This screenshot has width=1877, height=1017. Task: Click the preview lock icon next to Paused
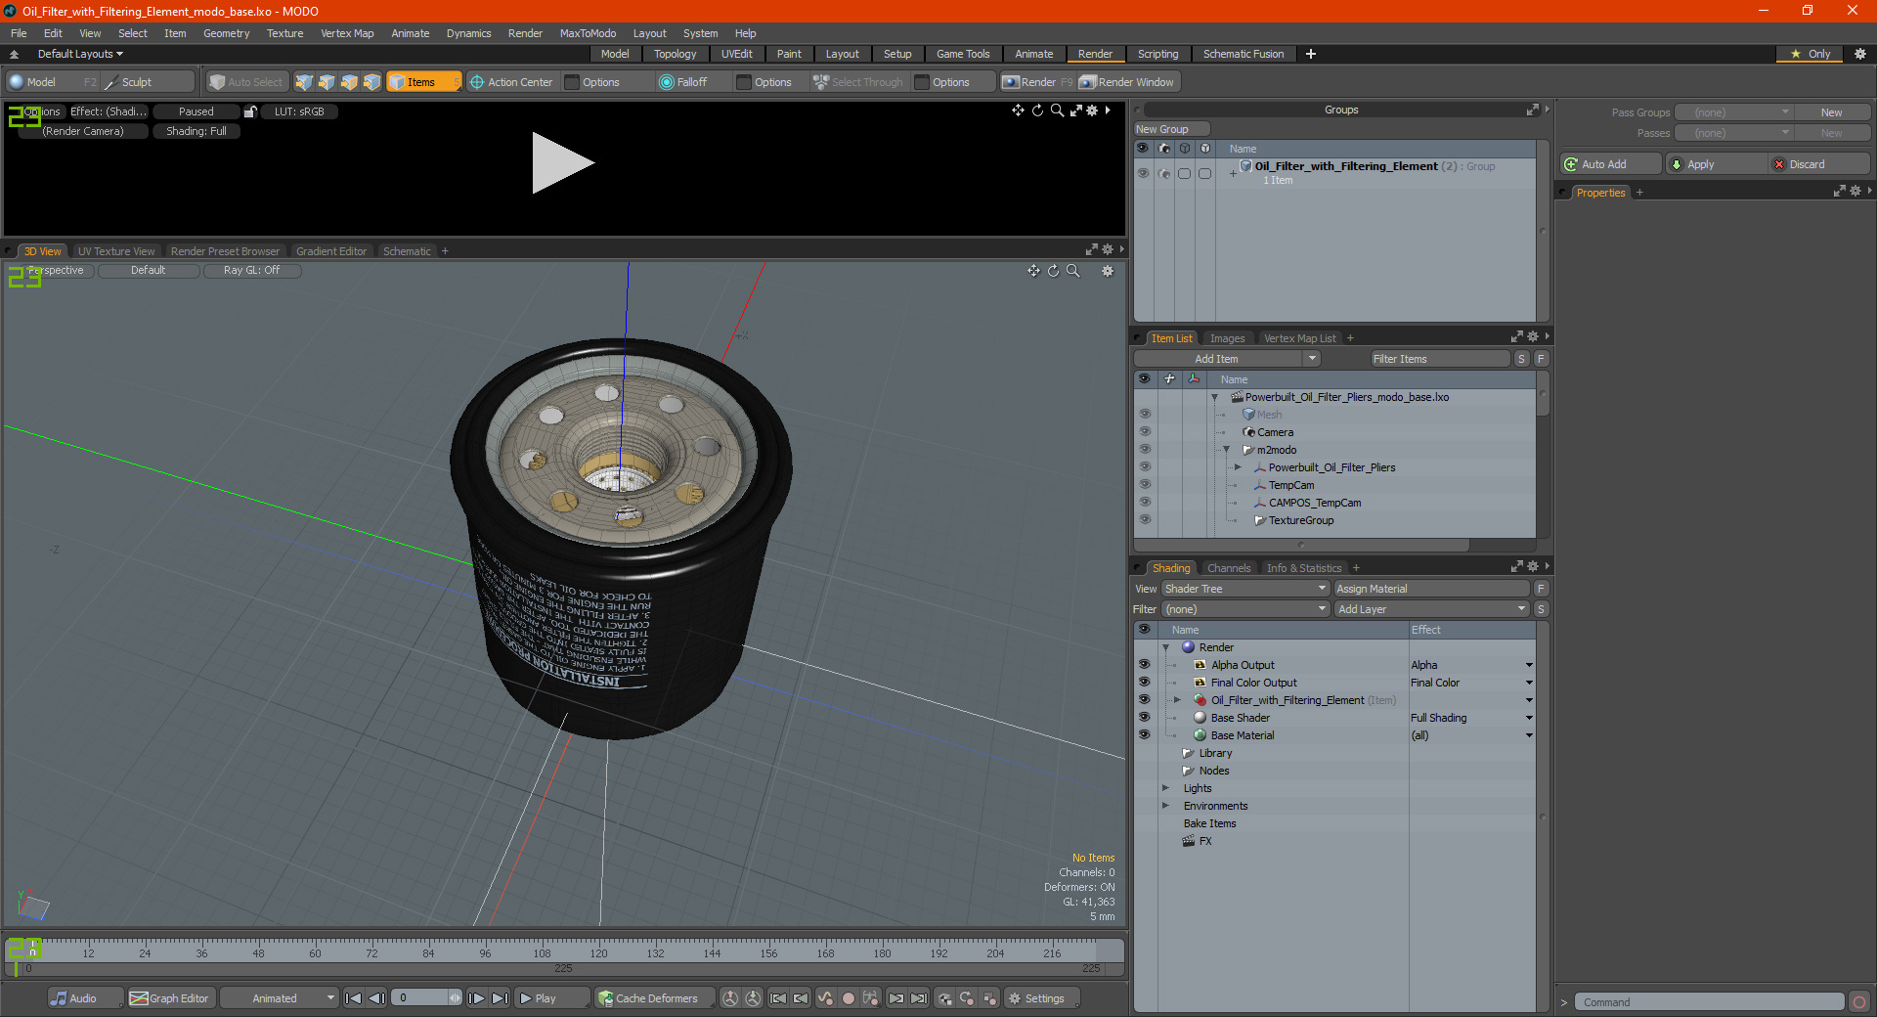[x=250, y=111]
